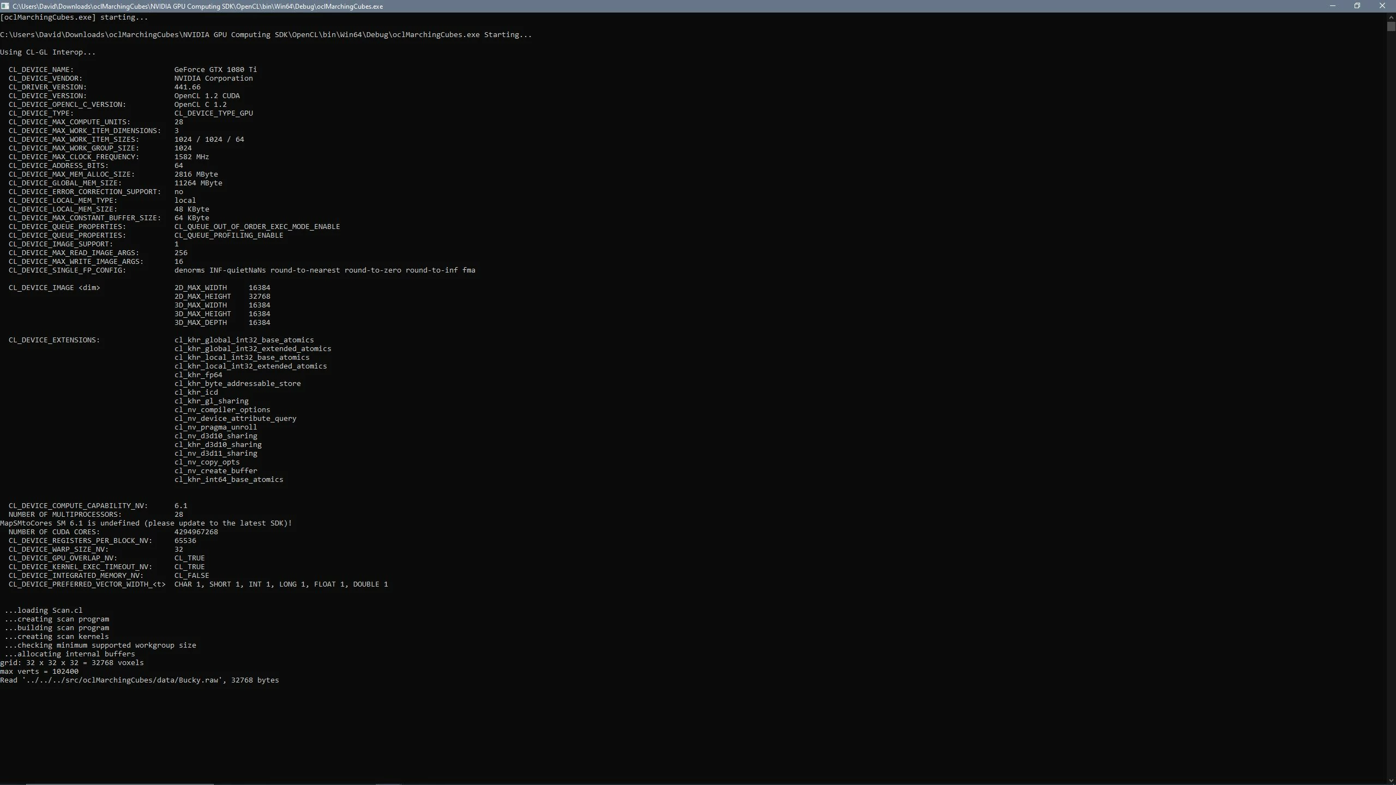This screenshot has height=785, width=1396.
Task: Click the vertical scrollbar thumb
Action: pyautogui.click(x=1391, y=26)
